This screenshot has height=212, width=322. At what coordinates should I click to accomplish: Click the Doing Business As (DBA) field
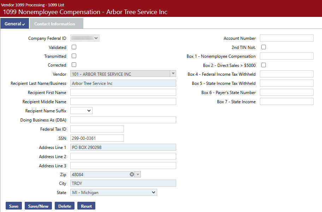pyautogui.click(x=123, y=120)
